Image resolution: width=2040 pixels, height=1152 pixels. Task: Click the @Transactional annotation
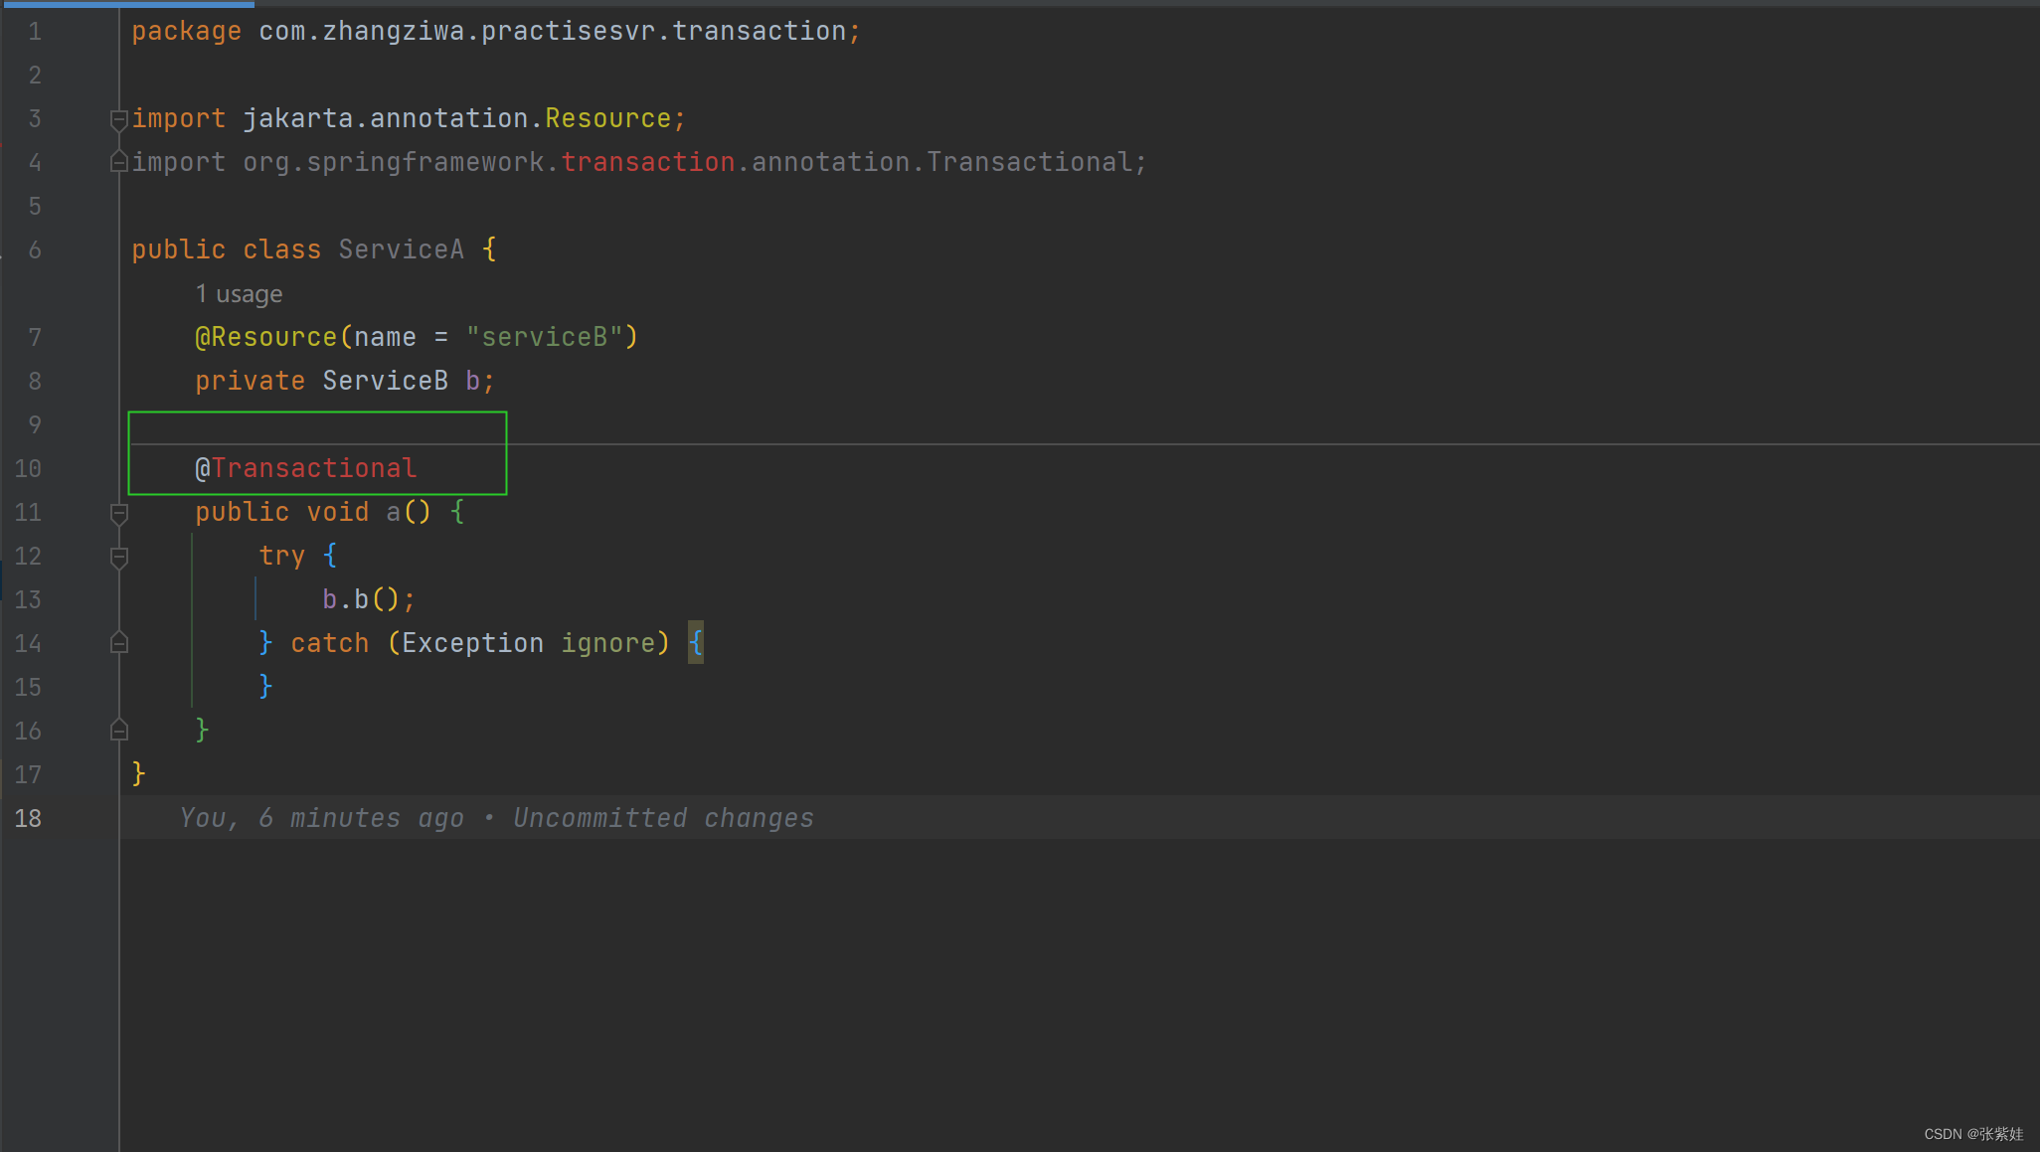[306, 468]
